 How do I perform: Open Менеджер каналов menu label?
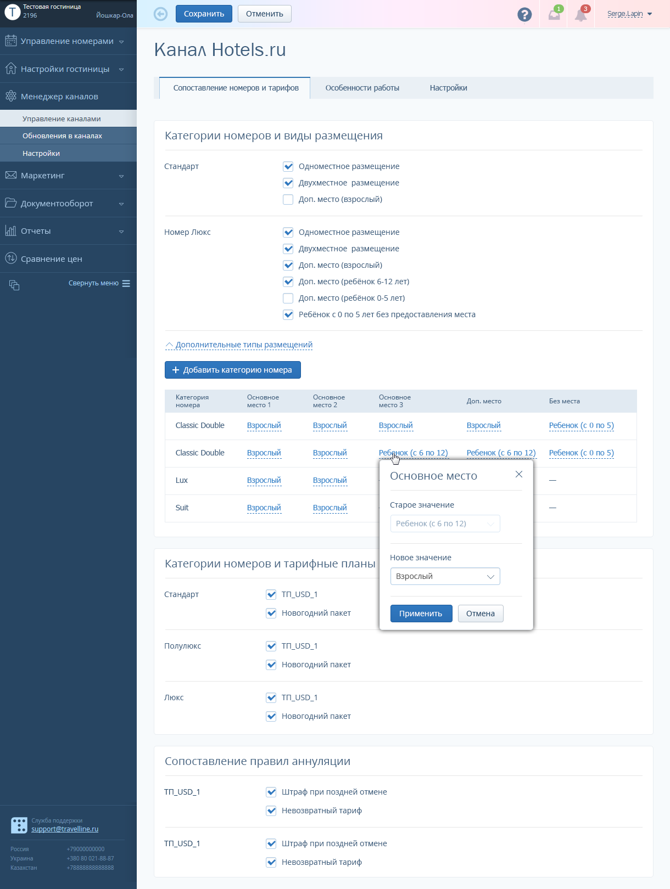tap(59, 97)
